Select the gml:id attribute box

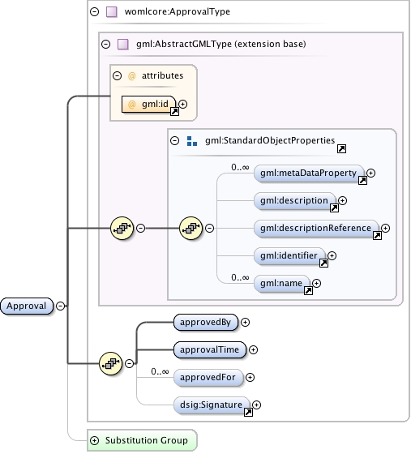(x=149, y=105)
